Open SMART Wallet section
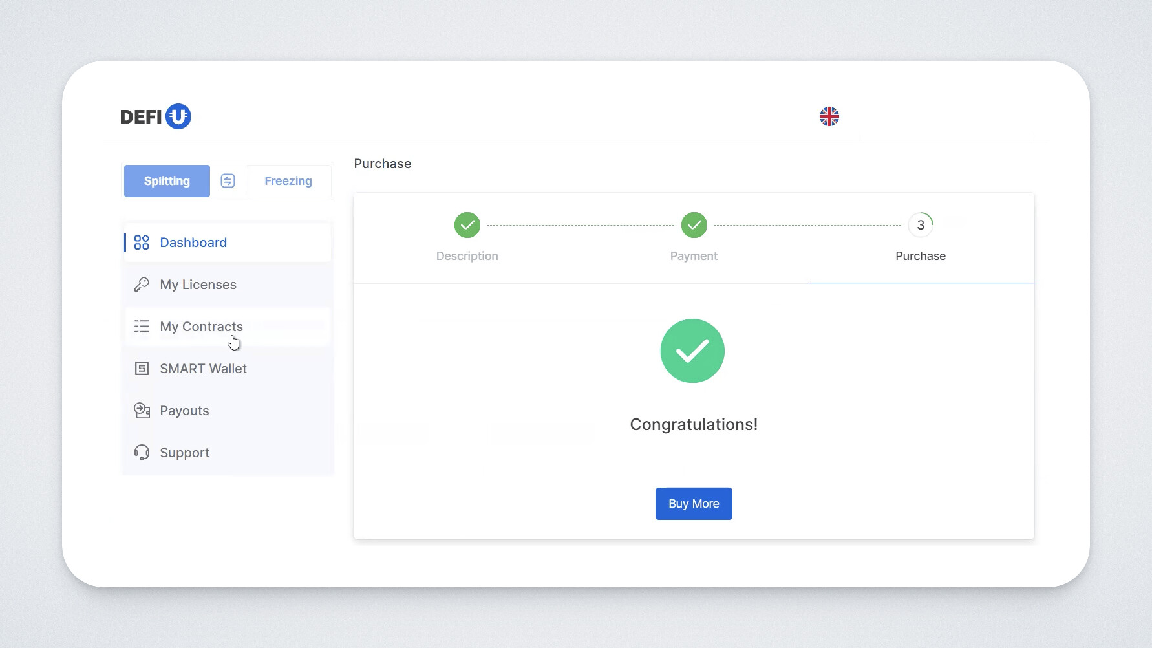1152x648 pixels. pyautogui.click(x=203, y=369)
